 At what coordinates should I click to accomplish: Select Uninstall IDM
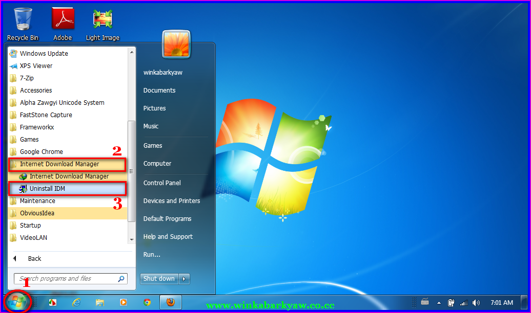tap(68, 189)
